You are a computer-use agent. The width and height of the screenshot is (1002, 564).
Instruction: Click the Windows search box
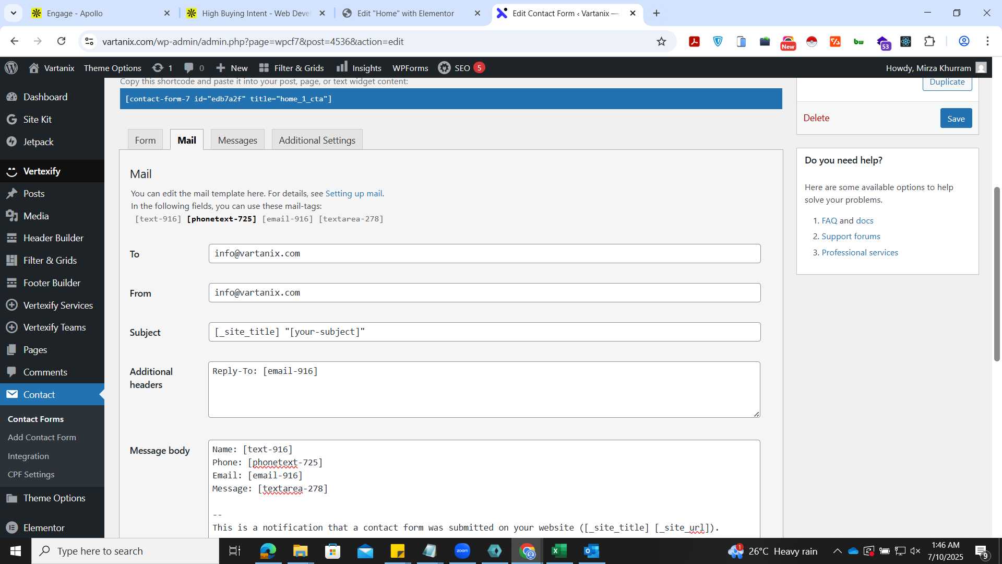[x=125, y=551]
